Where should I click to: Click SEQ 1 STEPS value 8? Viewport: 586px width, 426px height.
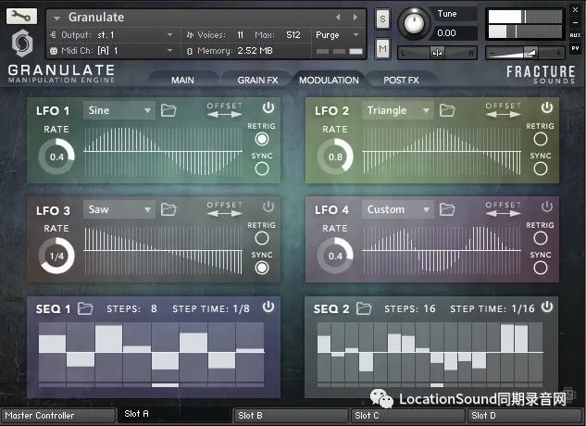[x=154, y=309]
